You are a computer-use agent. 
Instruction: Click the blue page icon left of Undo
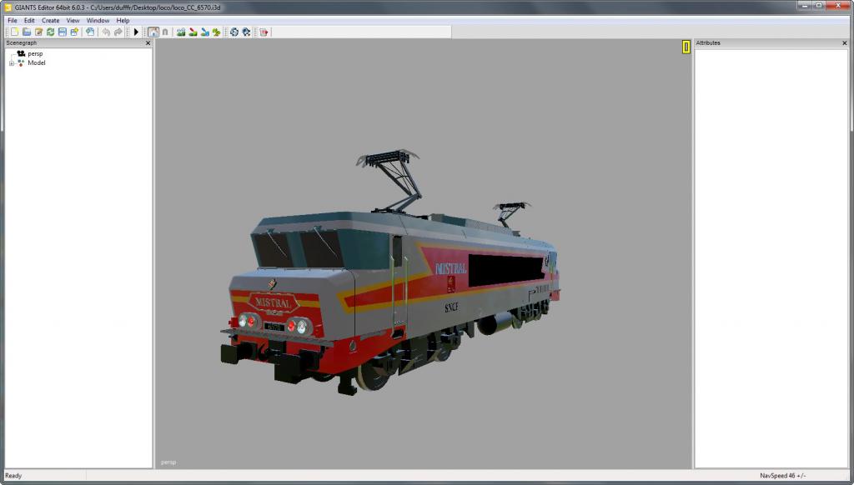click(x=90, y=32)
